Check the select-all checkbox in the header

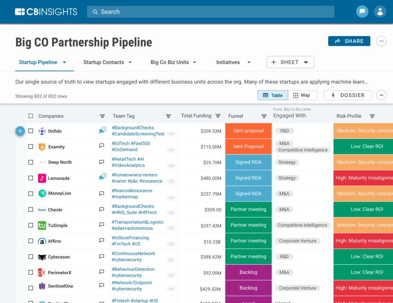coord(30,116)
